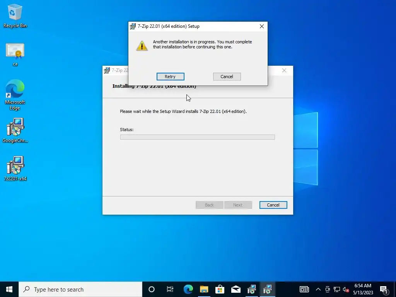Open News and interests taskbar widget

(304, 289)
